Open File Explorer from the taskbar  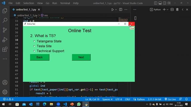tap(51, 104)
